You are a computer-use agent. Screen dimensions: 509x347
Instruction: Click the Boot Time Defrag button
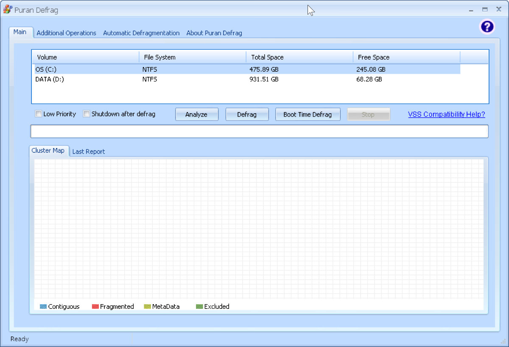click(308, 115)
